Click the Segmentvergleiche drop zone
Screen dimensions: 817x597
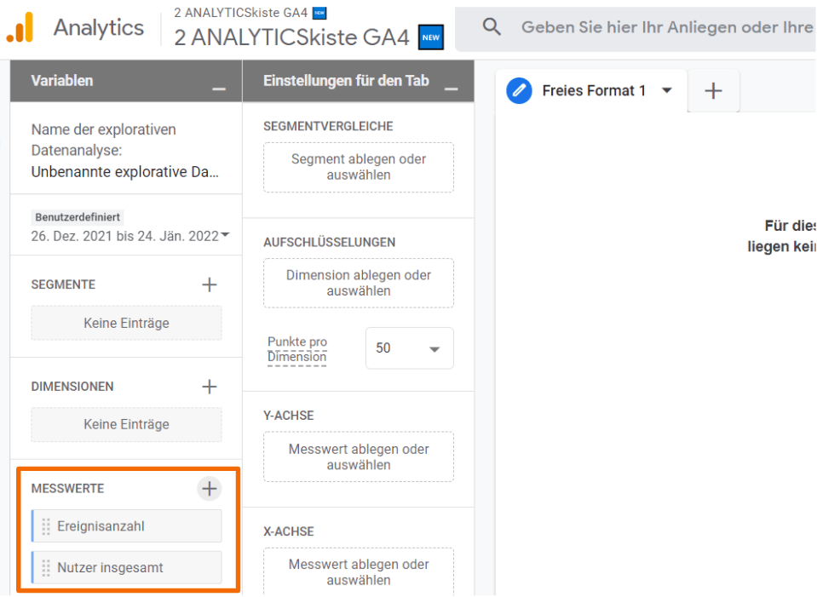(x=358, y=167)
